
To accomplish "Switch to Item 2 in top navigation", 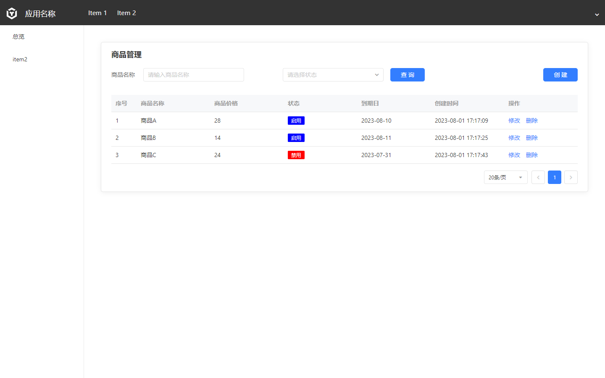I will [126, 13].
